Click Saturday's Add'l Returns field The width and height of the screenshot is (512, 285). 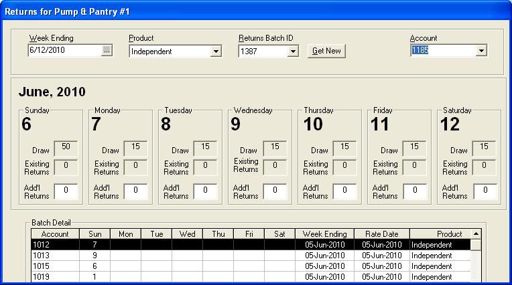point(485,191)
